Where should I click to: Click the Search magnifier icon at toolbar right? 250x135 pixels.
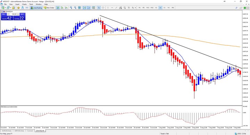(x=236, y=8)
